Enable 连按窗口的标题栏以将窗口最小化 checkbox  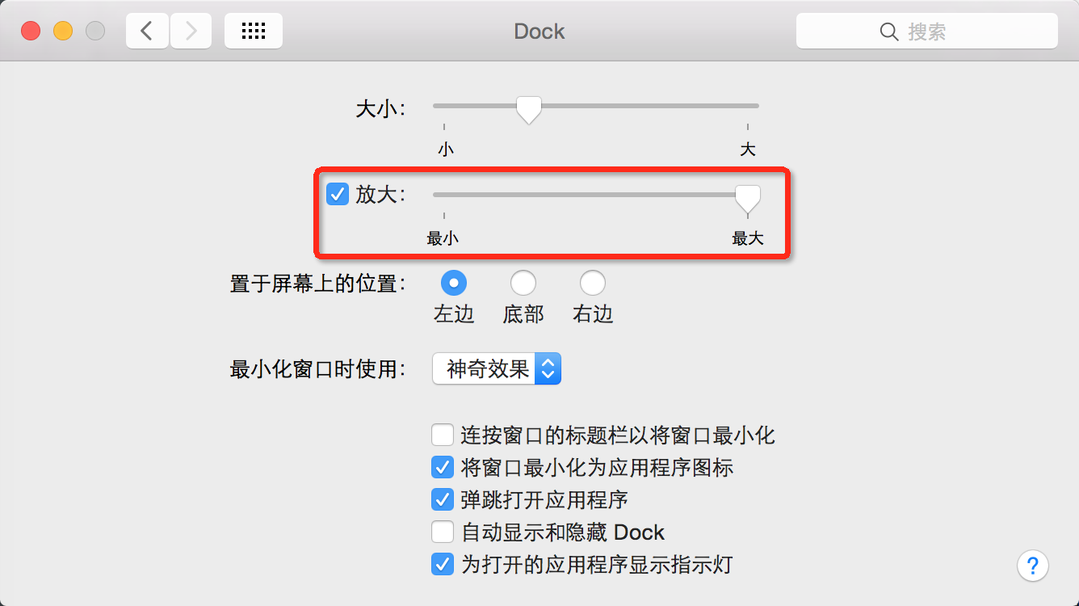442,436
